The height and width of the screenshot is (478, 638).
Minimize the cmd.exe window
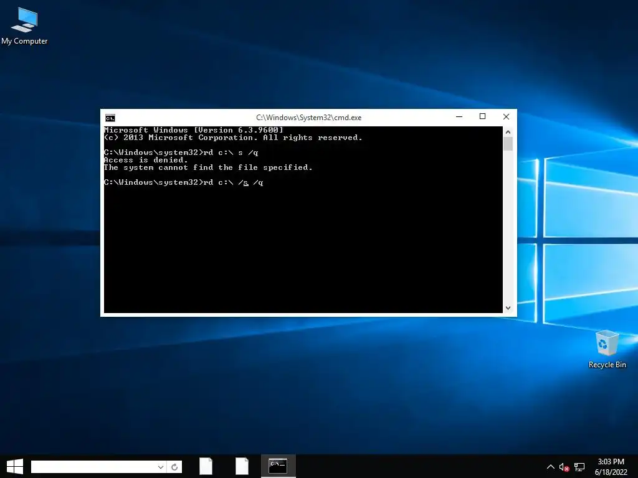459,116
